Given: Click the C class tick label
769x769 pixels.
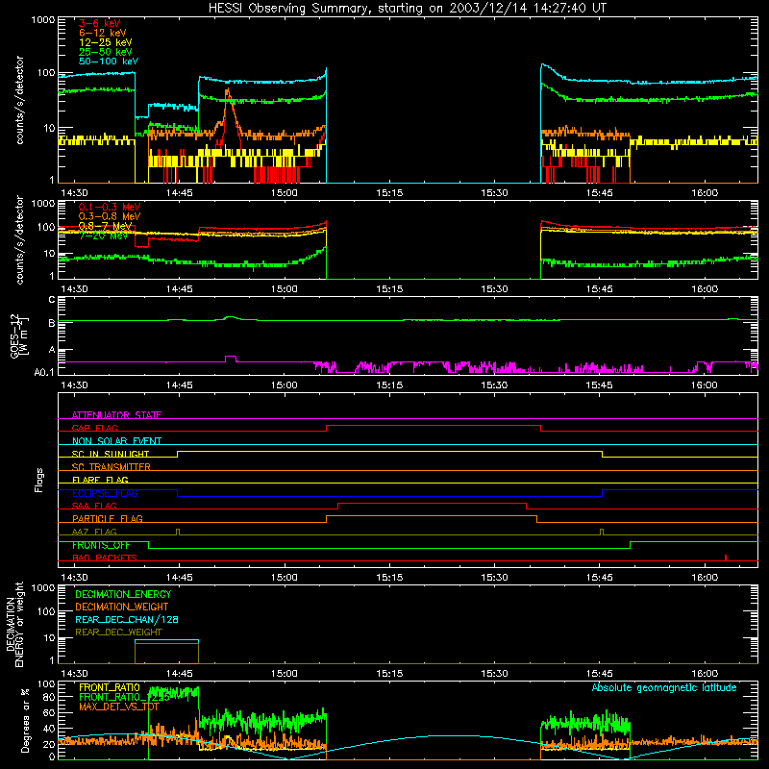Looking at the screenshot, I should (x=52, y=300).
